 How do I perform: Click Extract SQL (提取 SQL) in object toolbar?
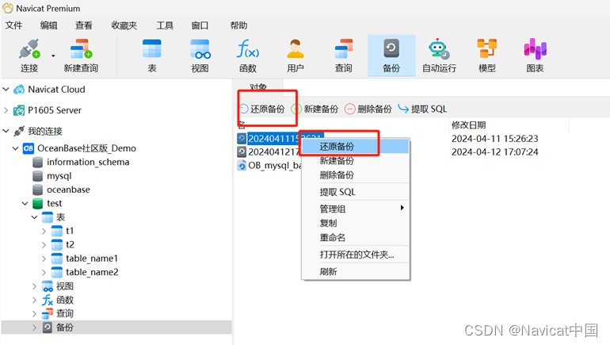pos(422,109)
